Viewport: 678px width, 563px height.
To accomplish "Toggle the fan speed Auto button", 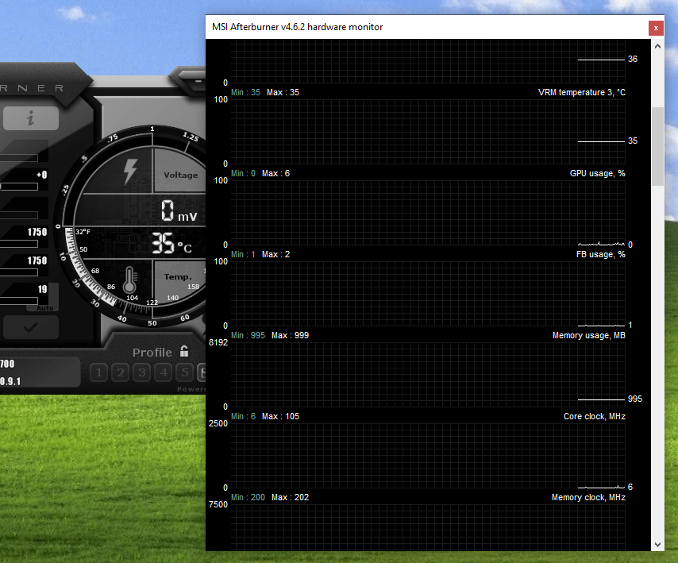I will 45,308.
